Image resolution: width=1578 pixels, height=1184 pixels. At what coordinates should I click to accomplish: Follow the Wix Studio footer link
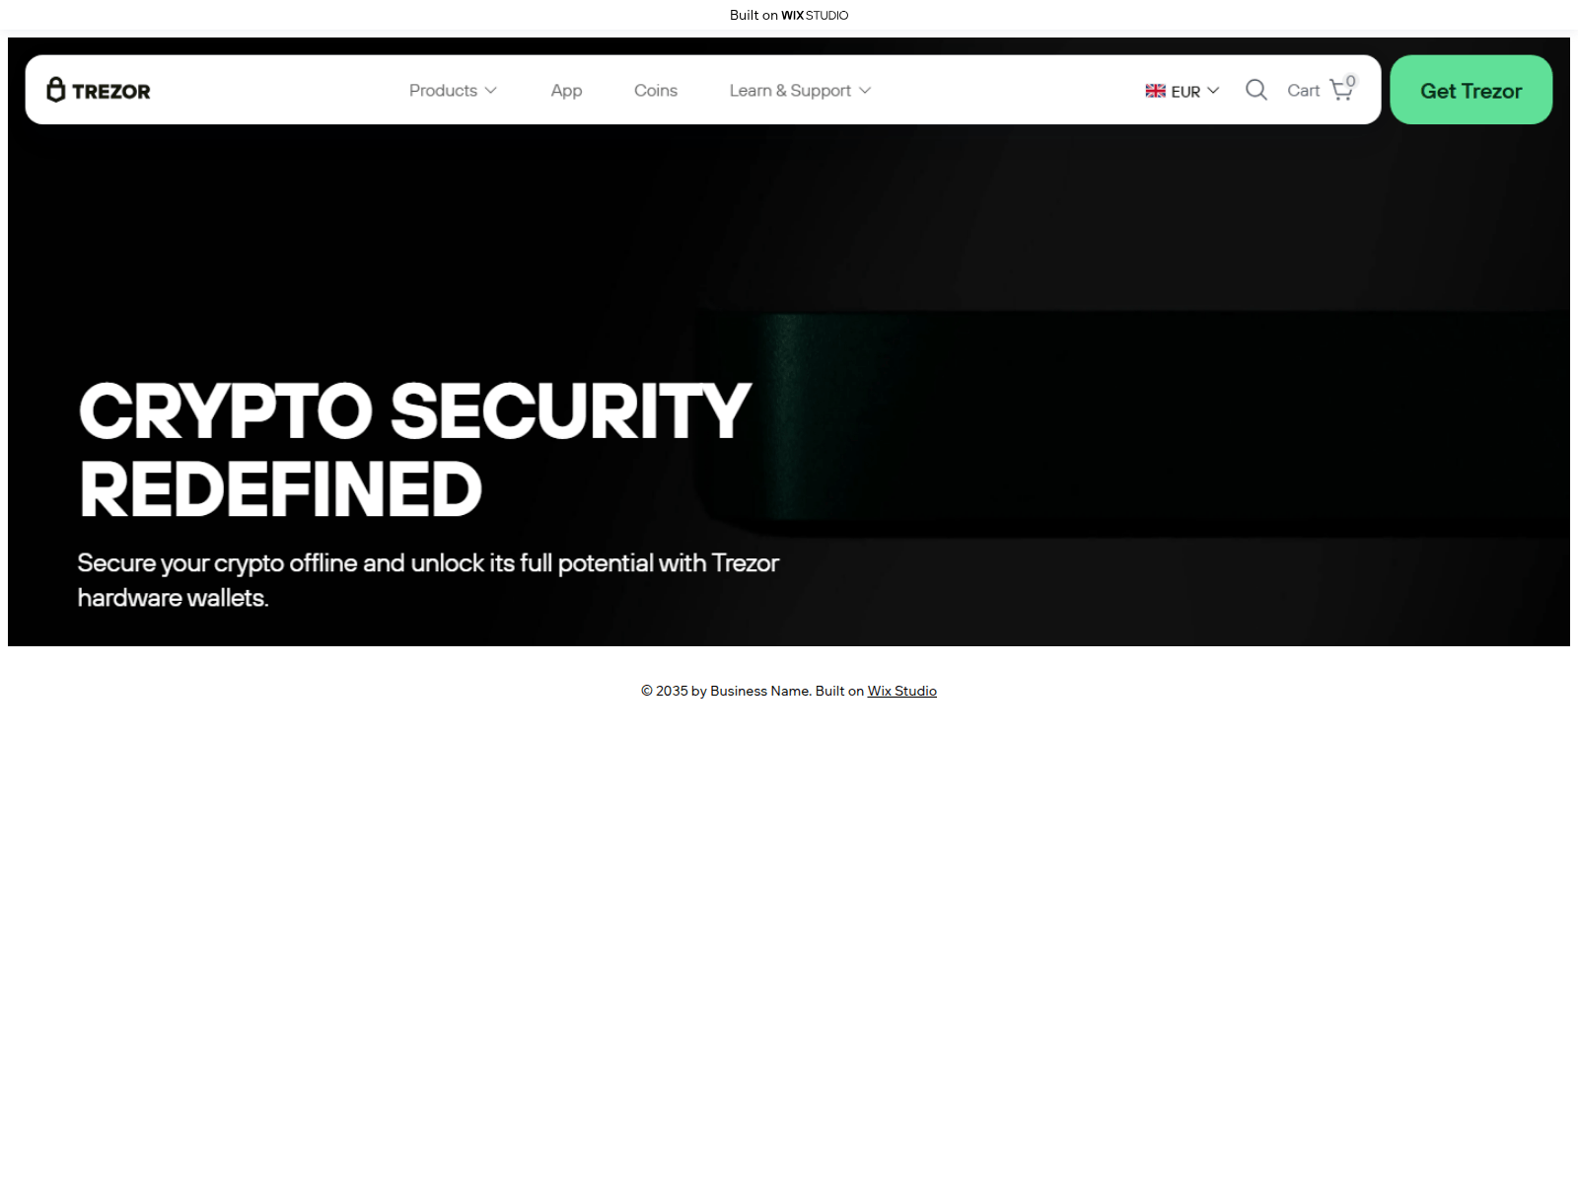point(901,691)
